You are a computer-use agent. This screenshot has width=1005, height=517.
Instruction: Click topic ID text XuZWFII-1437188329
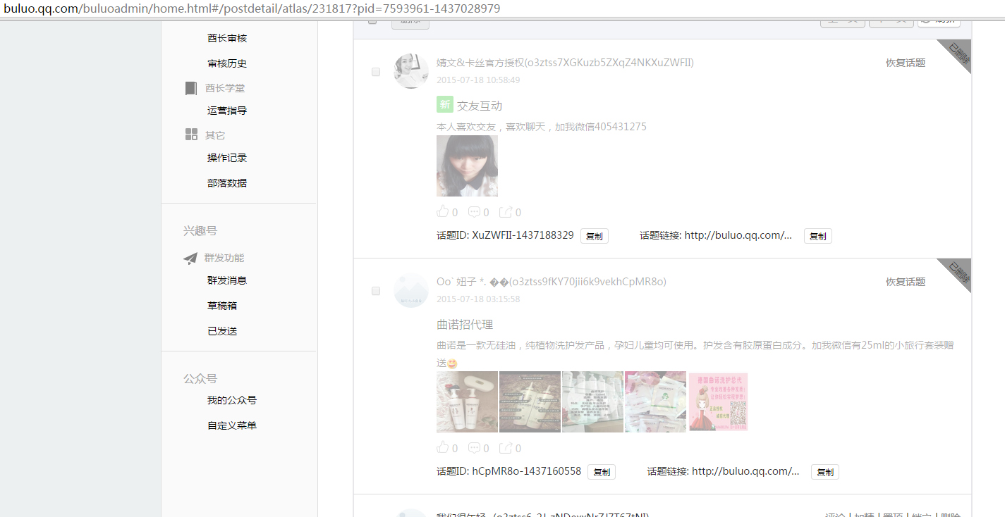coord(523,235)
